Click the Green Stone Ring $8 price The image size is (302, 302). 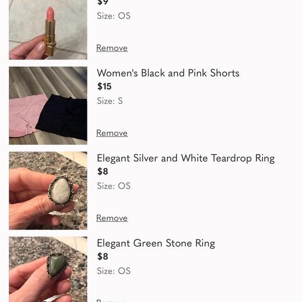tap(103, 256)
